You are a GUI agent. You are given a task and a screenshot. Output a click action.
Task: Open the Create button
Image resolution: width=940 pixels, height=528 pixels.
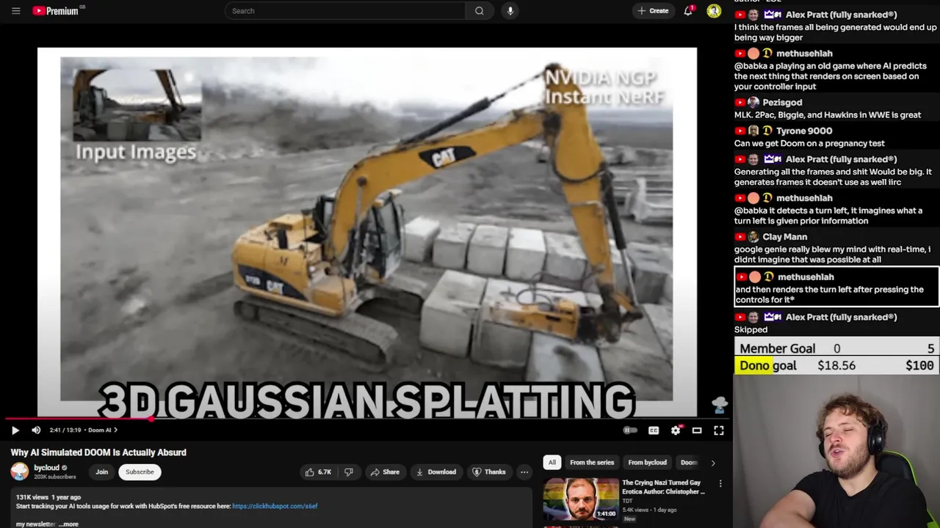coord(653,11)
